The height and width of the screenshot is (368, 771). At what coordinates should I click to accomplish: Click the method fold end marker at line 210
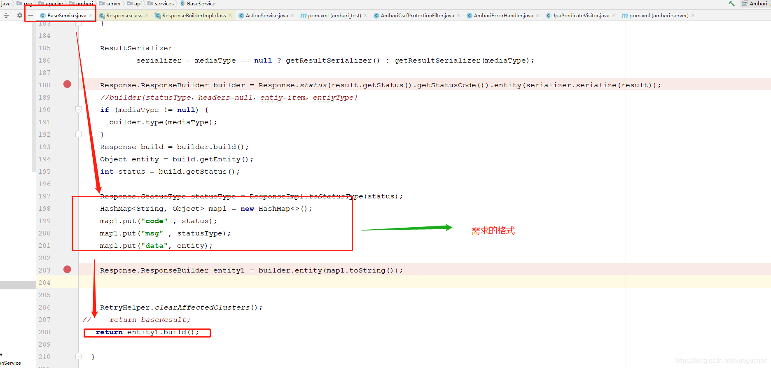(x=78, y=356)
